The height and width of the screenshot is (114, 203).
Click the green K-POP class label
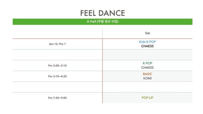tap(147, 63)
